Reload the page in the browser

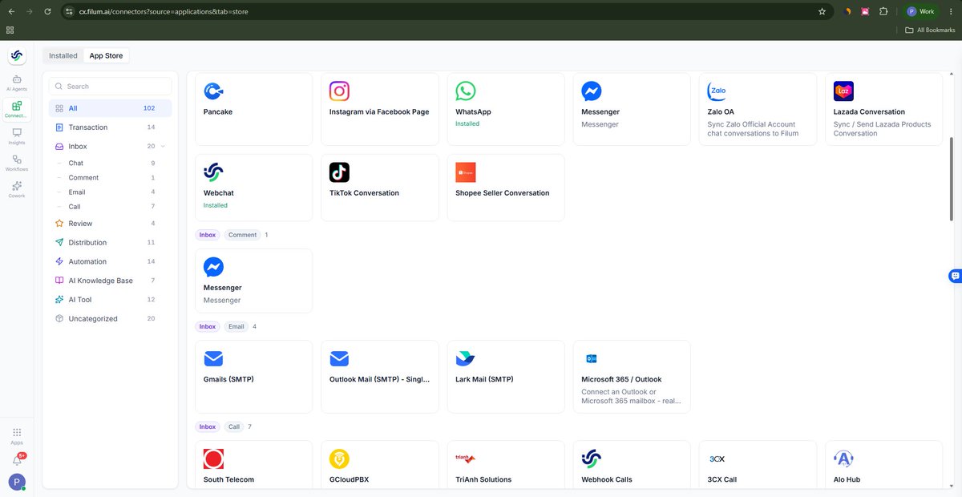(x=48, y=12)
